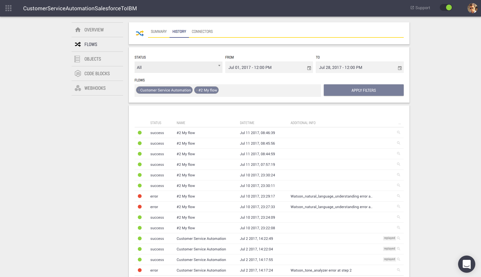Inspect run at Jul 11 2017, 08:45:56

399,143
